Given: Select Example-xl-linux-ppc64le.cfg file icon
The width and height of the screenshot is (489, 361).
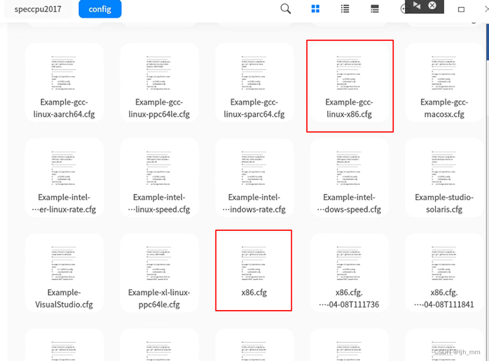Looking at the screenshot, I should 159,264.
